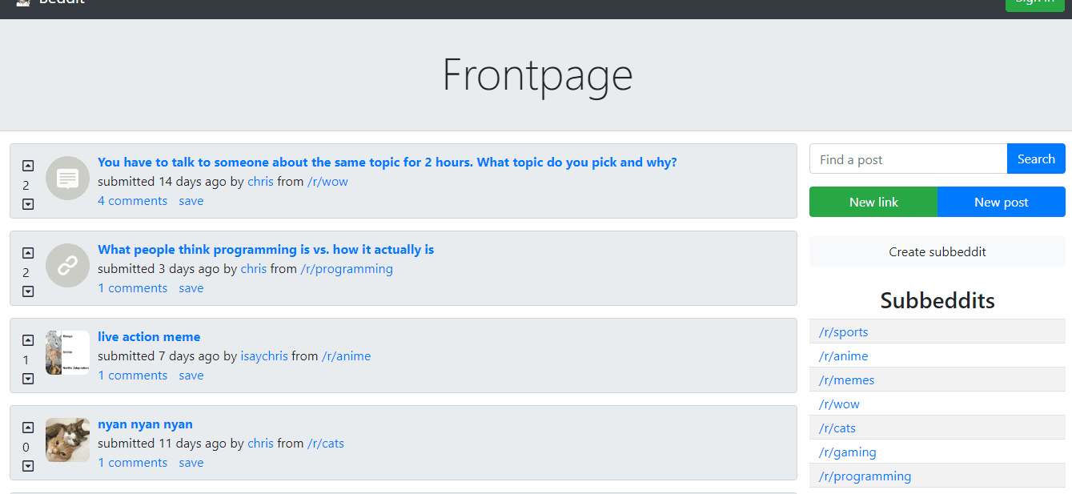Screen dimensions: 1072x494
Task: Downvote the programming vs. reality post
Action: coord(28,291)
